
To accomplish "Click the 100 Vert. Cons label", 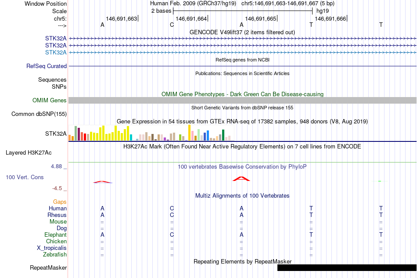I will (25, 177).
